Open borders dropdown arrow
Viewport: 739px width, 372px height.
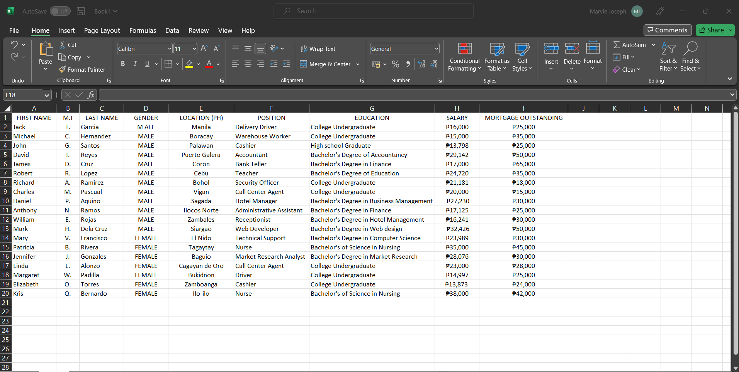[x=177, y=64]
